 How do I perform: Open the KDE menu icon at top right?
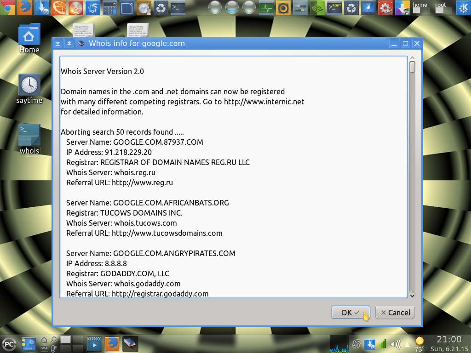pyautogui.click(x=463, y=8)
